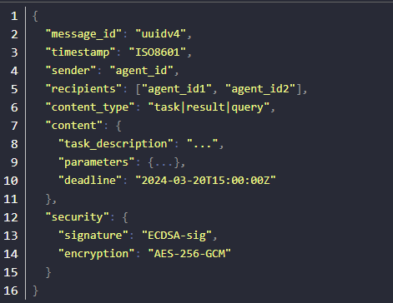The height and width of the screenshot is (303, 393).
Task: Click the deadline value "2024-03-20T15:00:00Z"
Action: [x=205, y=181]
